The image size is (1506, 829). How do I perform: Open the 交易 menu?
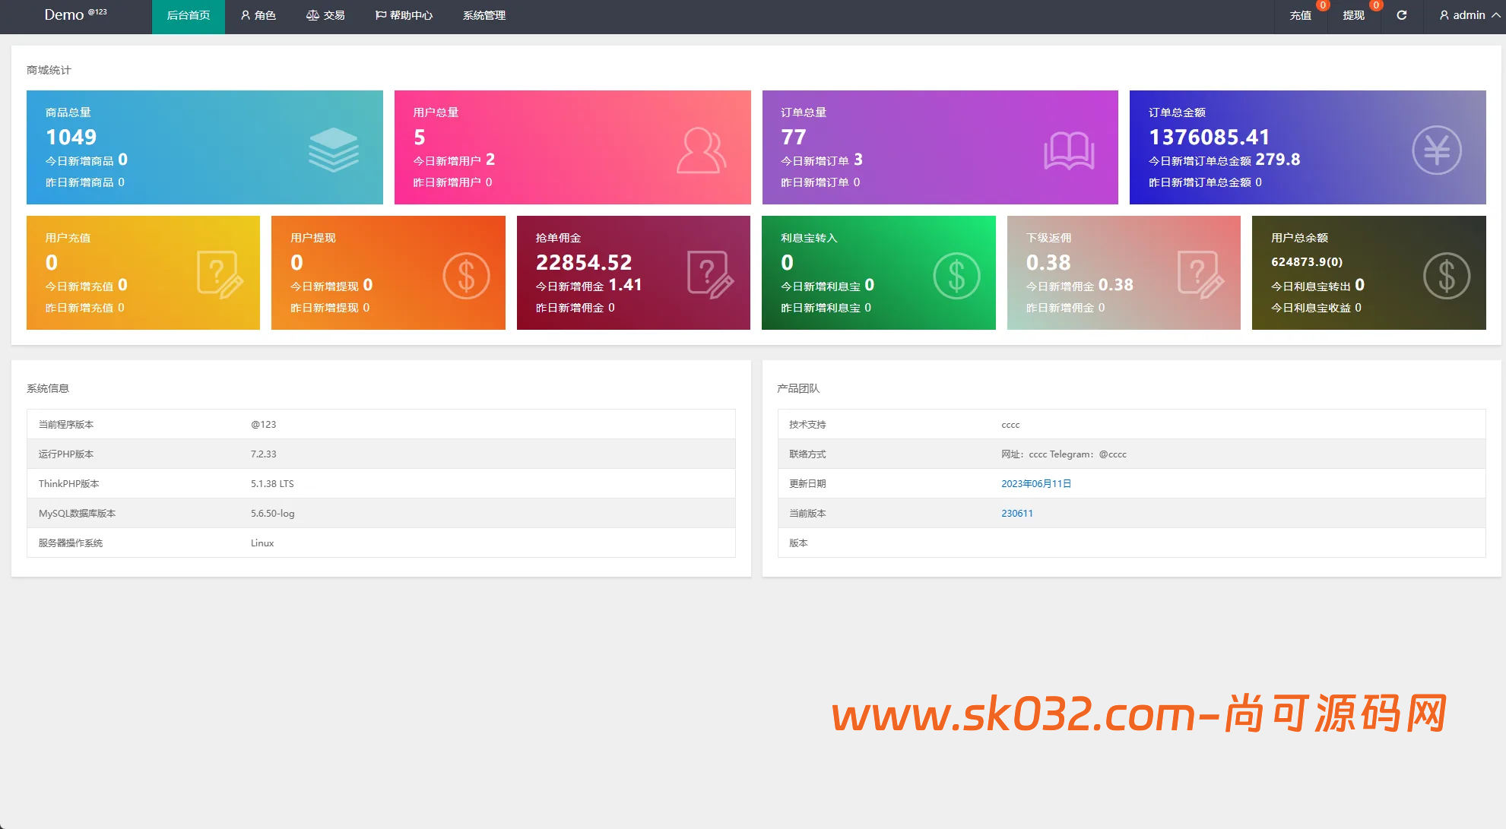point(325,15)
